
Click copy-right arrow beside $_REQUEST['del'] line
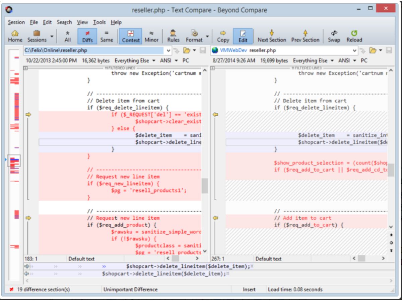coord(28,115)
